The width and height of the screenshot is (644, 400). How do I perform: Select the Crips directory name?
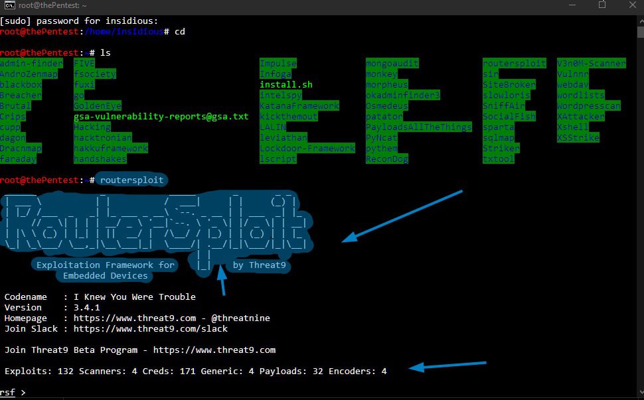pos(13,117)
